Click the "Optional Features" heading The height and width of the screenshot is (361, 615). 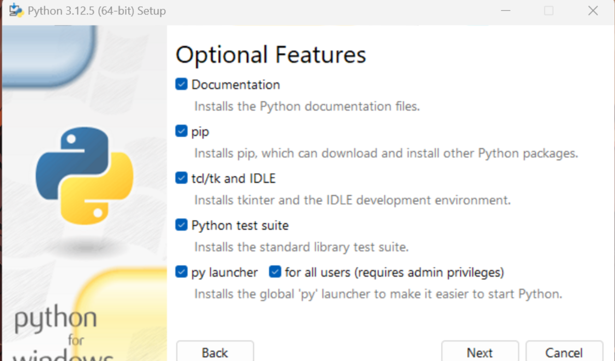pyautogui.click(x=271, y=55)
